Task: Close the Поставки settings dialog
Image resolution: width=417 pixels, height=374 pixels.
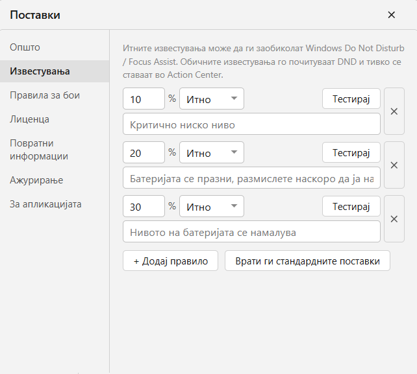Action: tap(391, 15)
